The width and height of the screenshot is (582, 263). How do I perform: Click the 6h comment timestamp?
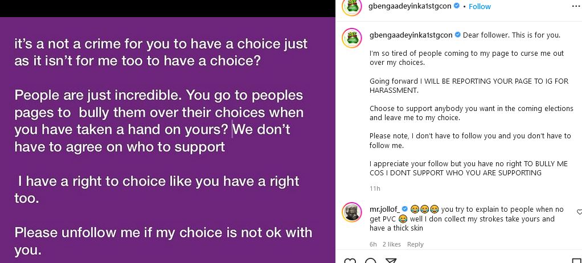(x=373, y=244)
